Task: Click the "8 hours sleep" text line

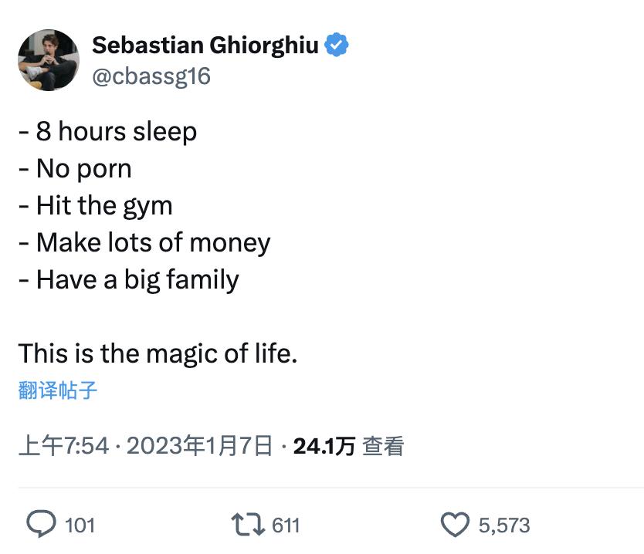Action: point(108,132)
